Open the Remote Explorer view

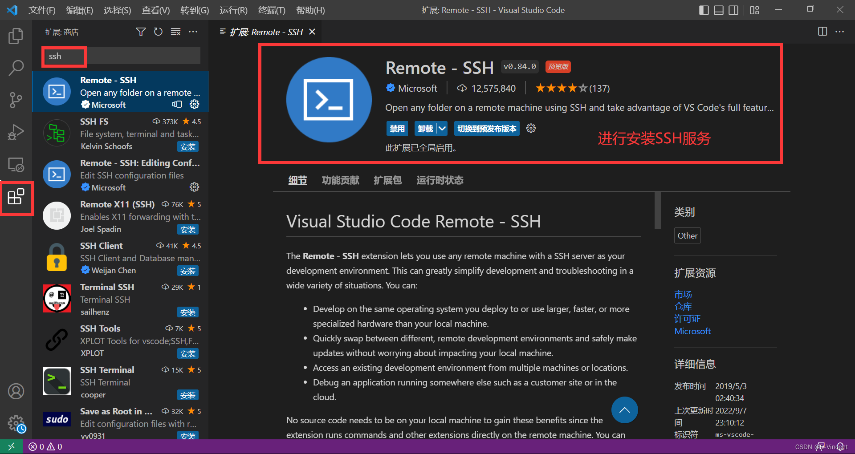click(x=16, y=165)
